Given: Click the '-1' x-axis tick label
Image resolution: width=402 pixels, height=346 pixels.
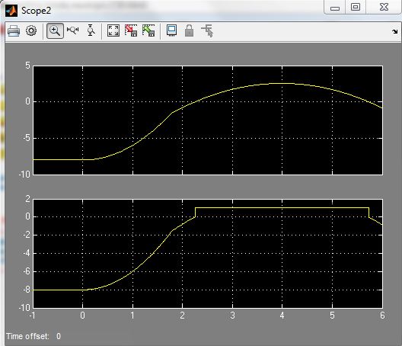Looking at the screenshot, I should pyautogui.click(x=32, y=316).
